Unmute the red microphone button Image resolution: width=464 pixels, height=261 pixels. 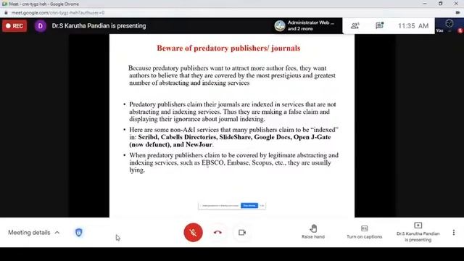click(x=193, y=232)
